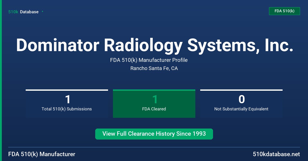Select the Not Substantially Equivalent card
The height and width of the screenshot is (161, 308).
click(241, 103)
